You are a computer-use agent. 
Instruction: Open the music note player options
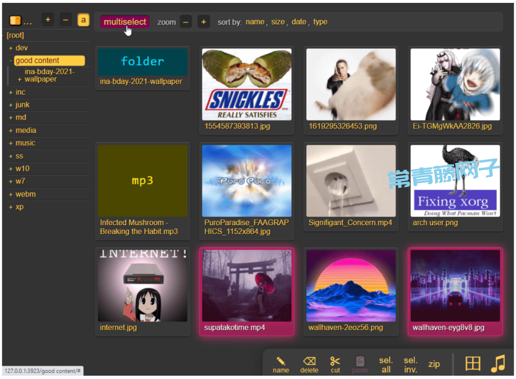(498, 364)
